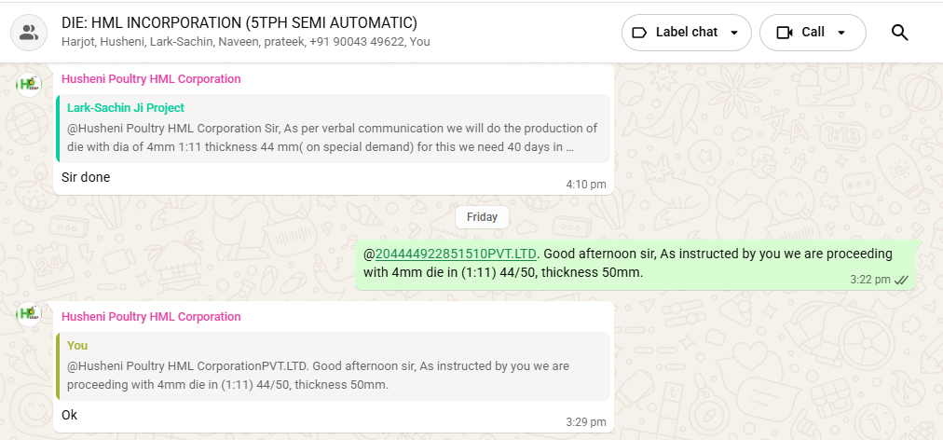Expand the Call options dropdown arrow
The height and width of the screenshot is (440, 943).
[x=841, y=33]
